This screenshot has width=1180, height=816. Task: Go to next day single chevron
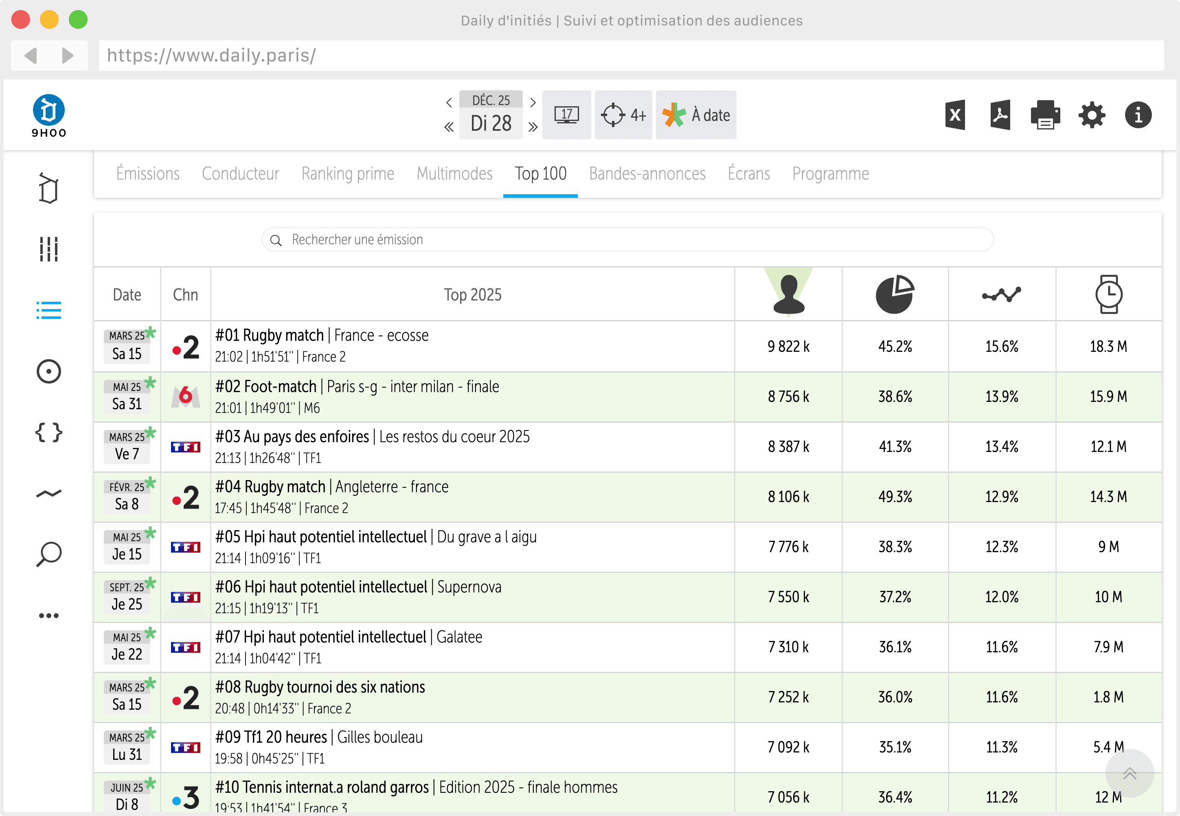point(533,102)
